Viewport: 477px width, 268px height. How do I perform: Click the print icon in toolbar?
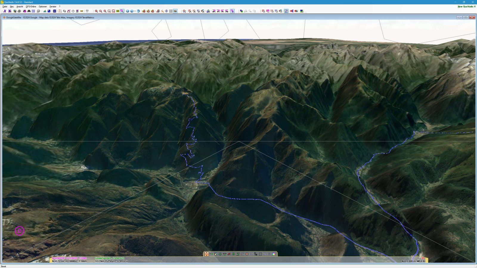click(x=19, y=11)
